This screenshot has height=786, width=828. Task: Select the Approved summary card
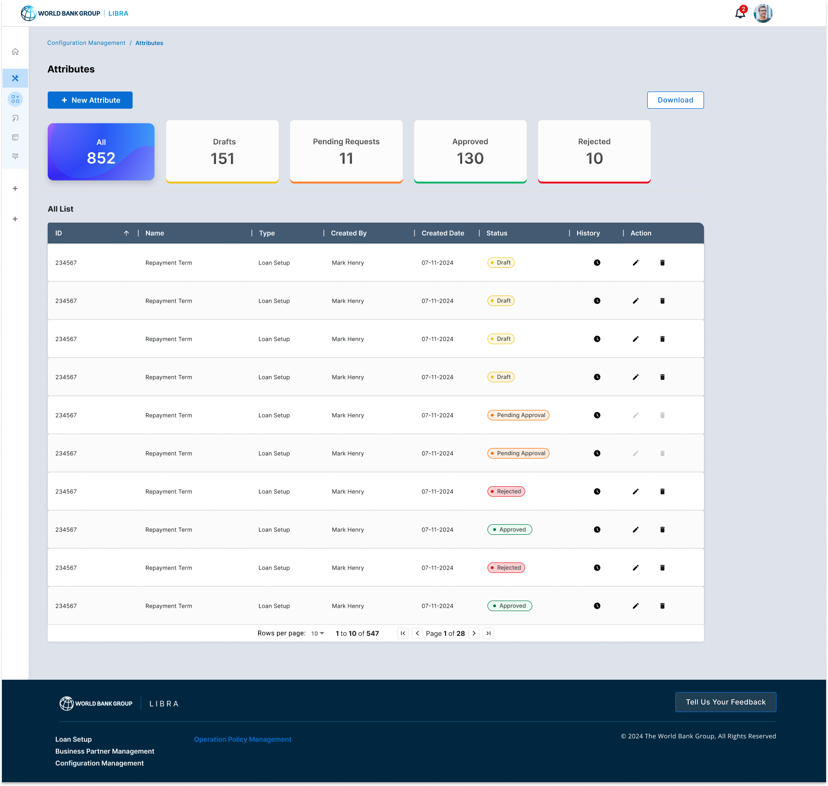(x=470, y=151)
